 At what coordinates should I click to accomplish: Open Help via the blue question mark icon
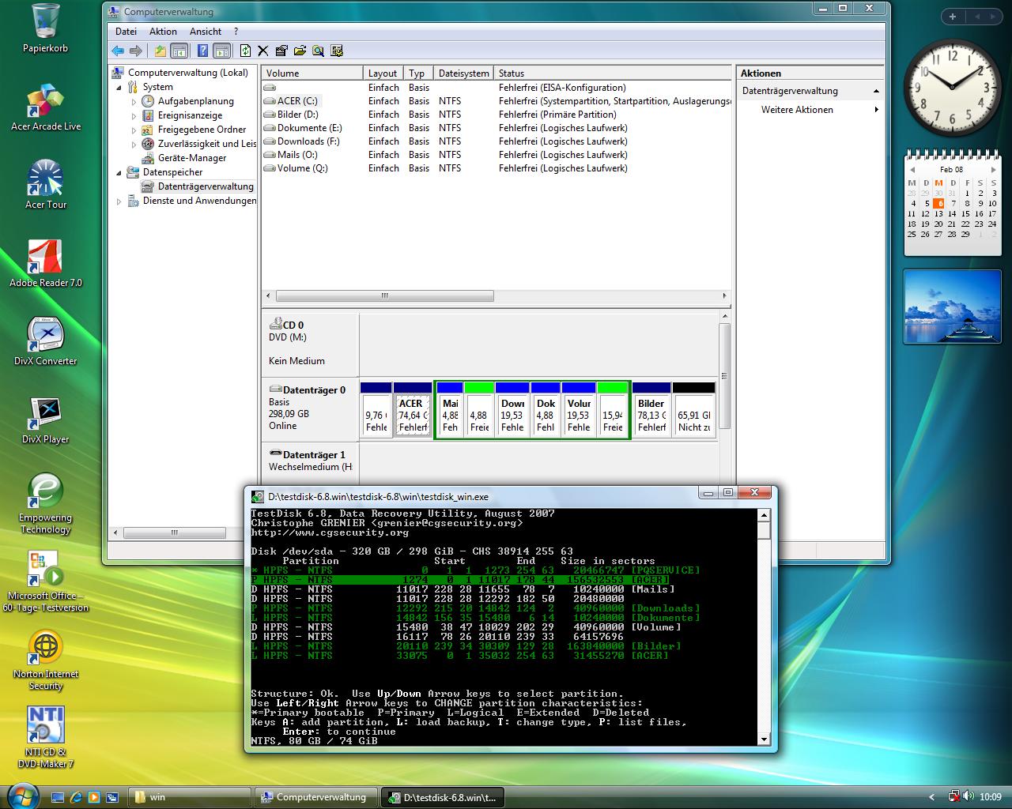202,51
